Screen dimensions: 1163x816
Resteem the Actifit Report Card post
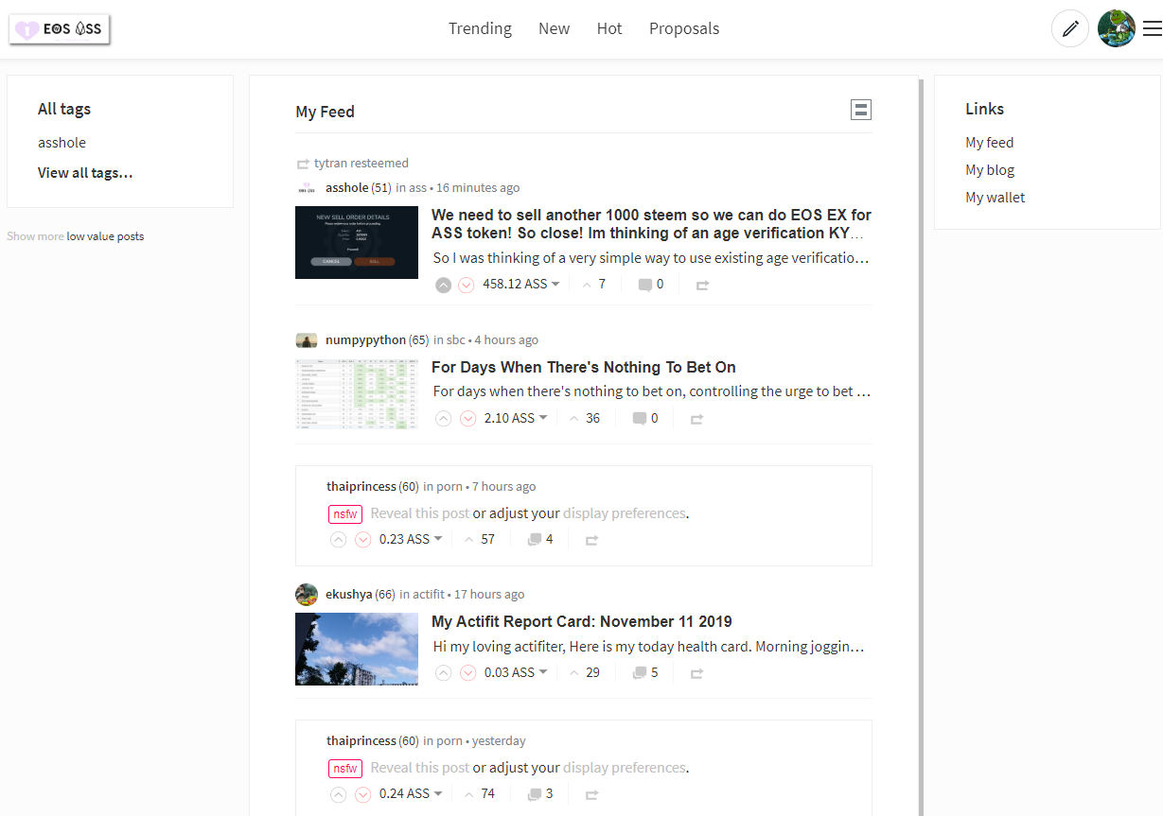click(x=696, y=673)
